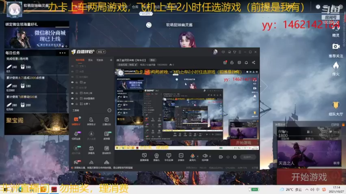Click the 26°C weather widget in the taskbar
The height and width of the screenshot is (194, 346).
[291, 189]
